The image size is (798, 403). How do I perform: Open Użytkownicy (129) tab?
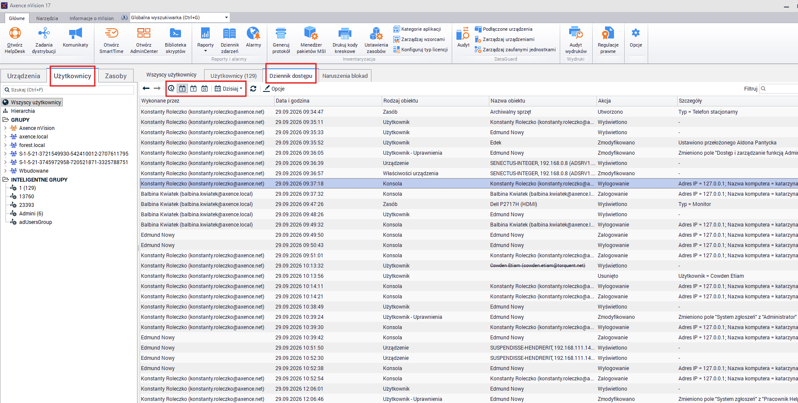pyautogui.click(x=234, y=76)
